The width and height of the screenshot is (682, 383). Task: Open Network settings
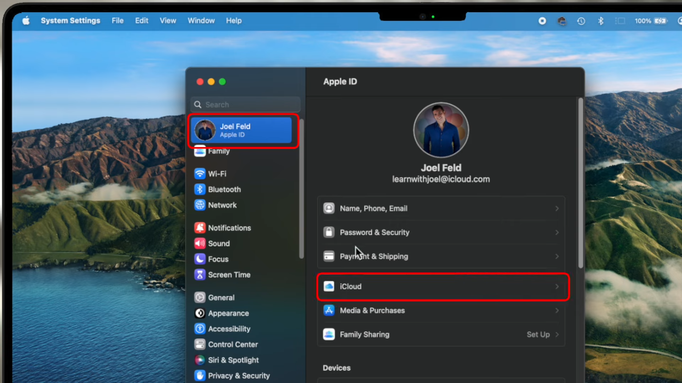[x=222, y=205]
